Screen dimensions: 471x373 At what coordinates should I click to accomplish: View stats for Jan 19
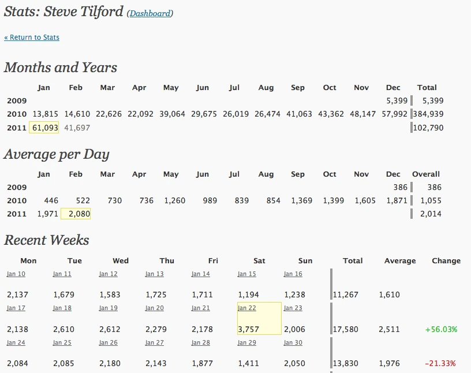108,308
